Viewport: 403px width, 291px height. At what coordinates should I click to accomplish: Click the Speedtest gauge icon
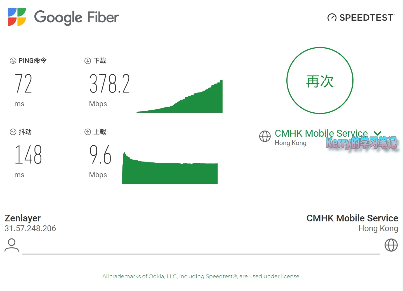click(332, 18)
